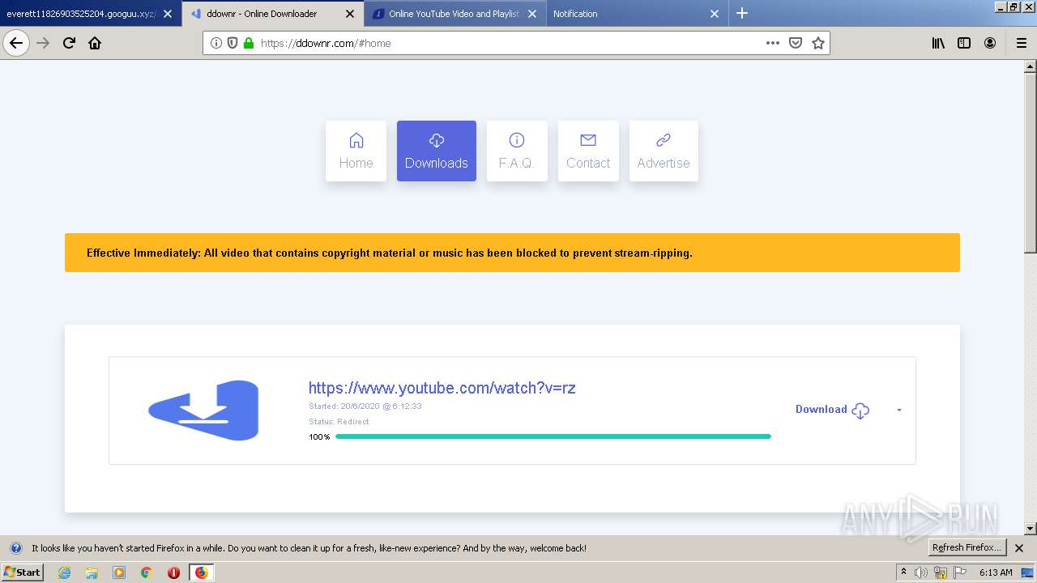Image resolution: width=1037 pixels, height=583 pixels.
Task: Open the F.A.Q. navigation card
Action: 517,151
